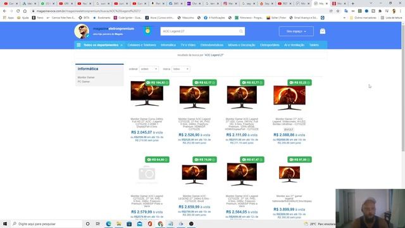
Task: Open the Windows Start menu
Action: 5,224
